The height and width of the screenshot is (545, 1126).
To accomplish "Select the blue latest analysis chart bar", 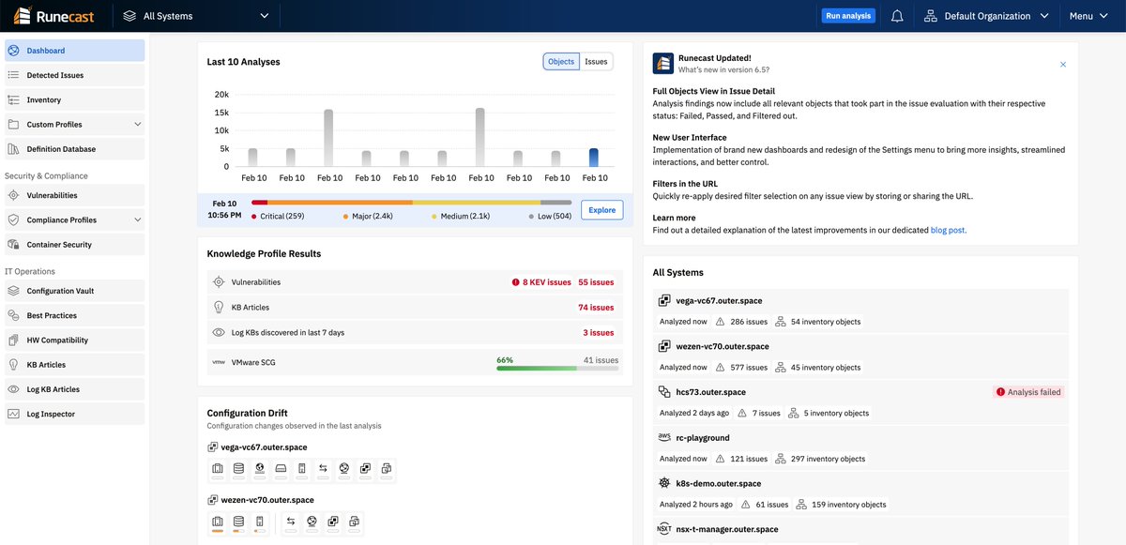I will pyautogui.click(x=594, y=158).
